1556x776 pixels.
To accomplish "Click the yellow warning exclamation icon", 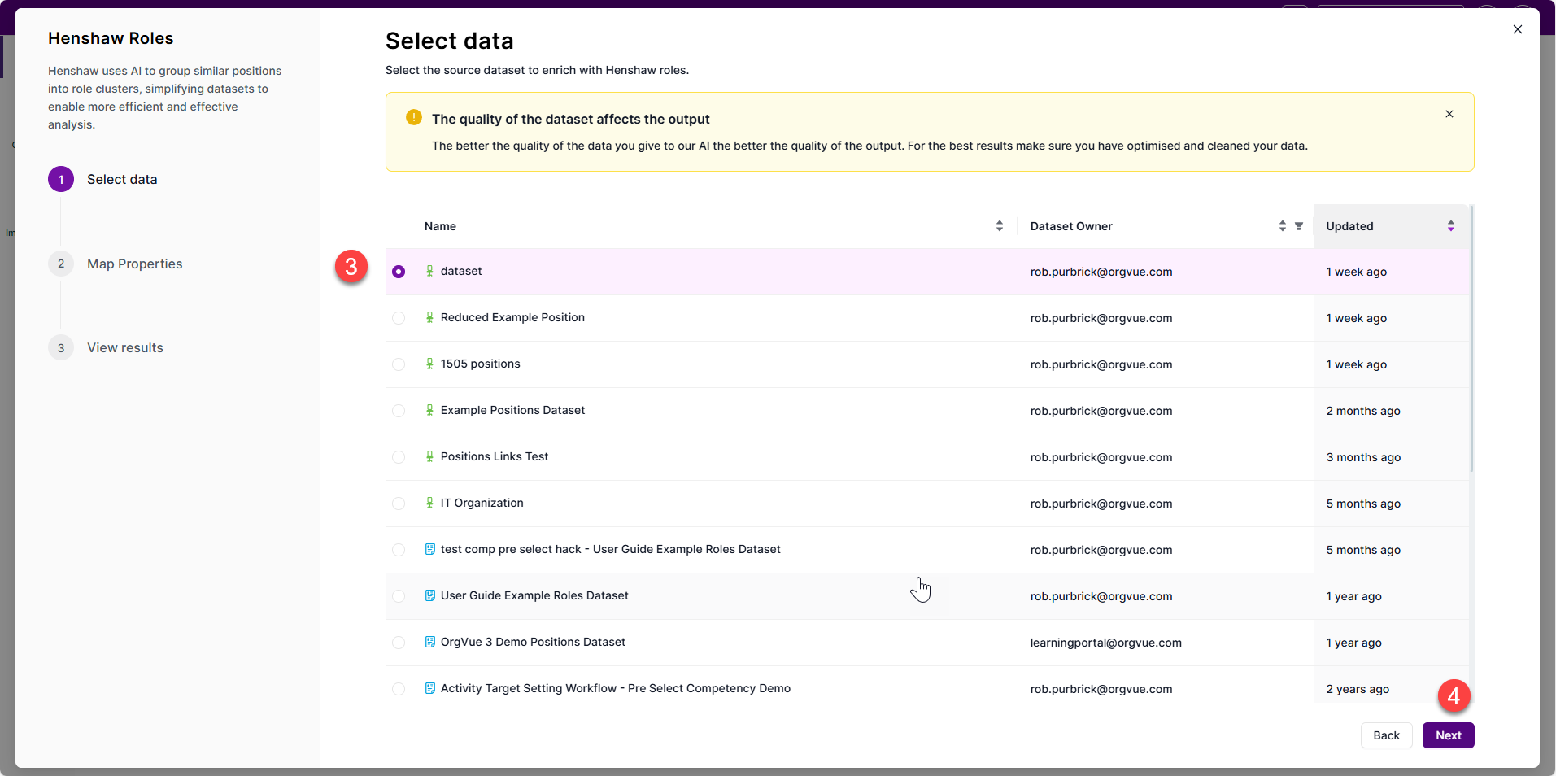I will [x=414, y=117].
